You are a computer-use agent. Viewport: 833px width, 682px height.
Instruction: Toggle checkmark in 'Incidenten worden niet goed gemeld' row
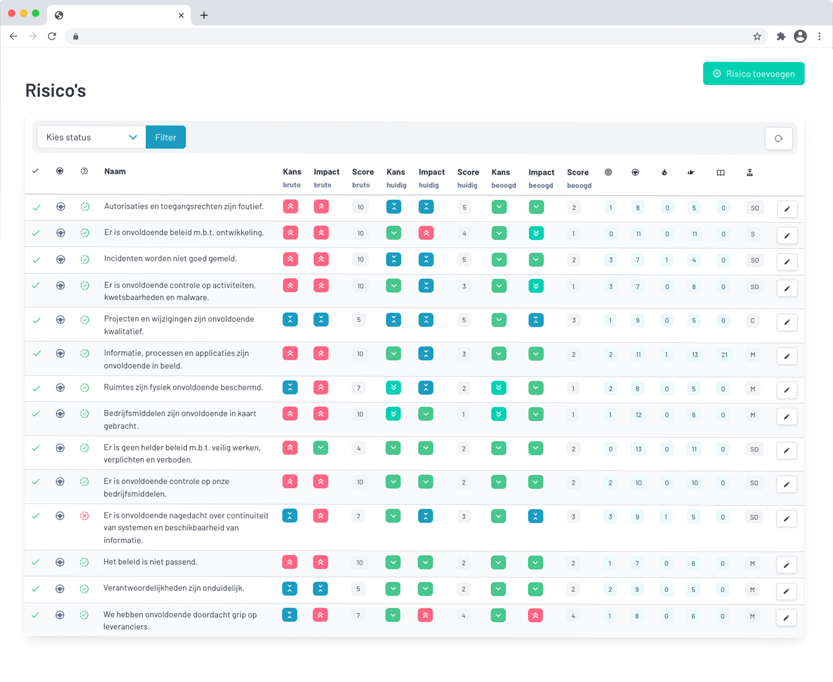(x=36, y=260)
